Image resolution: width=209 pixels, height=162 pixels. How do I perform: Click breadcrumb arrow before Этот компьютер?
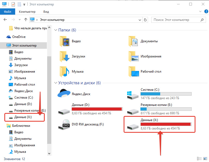[x=37, y=20]
